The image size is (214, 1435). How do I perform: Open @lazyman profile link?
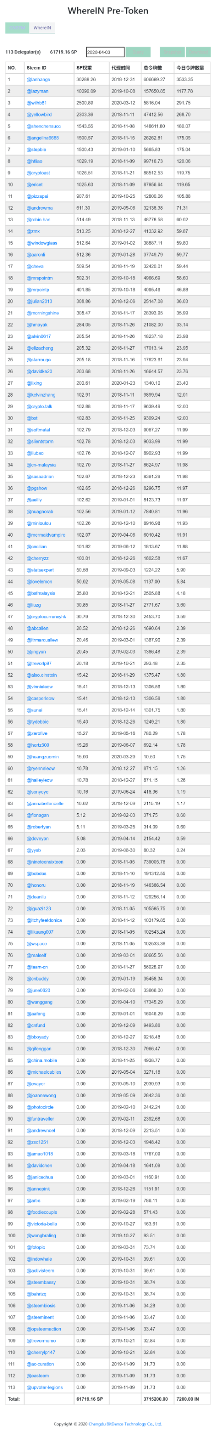pos(37,91)
